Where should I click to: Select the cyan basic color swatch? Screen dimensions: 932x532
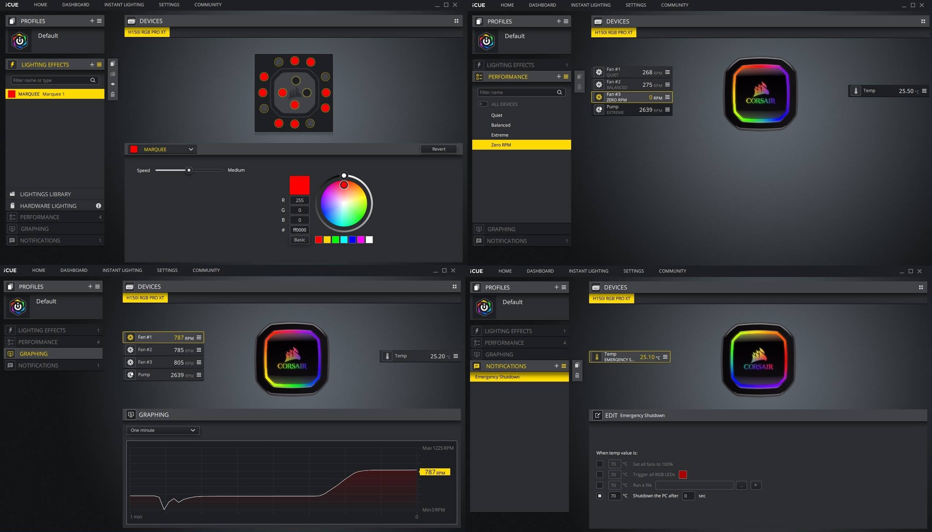(x=344, y=240)
